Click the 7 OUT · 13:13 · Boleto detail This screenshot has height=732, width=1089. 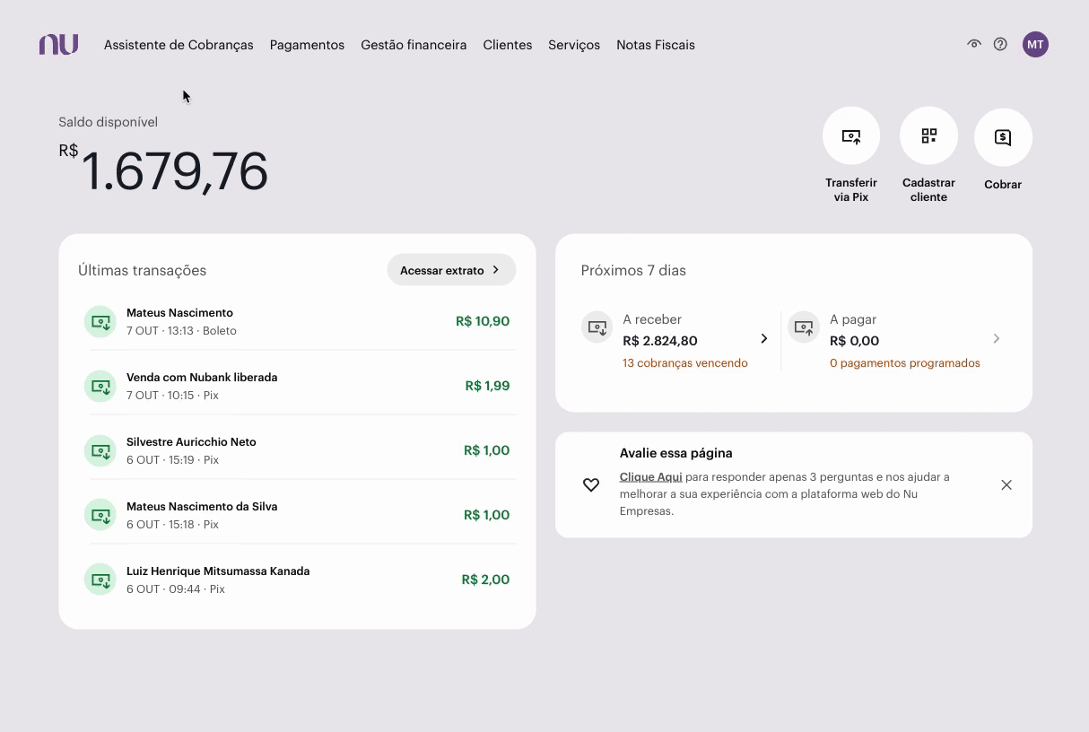click(x=181, y=331)
